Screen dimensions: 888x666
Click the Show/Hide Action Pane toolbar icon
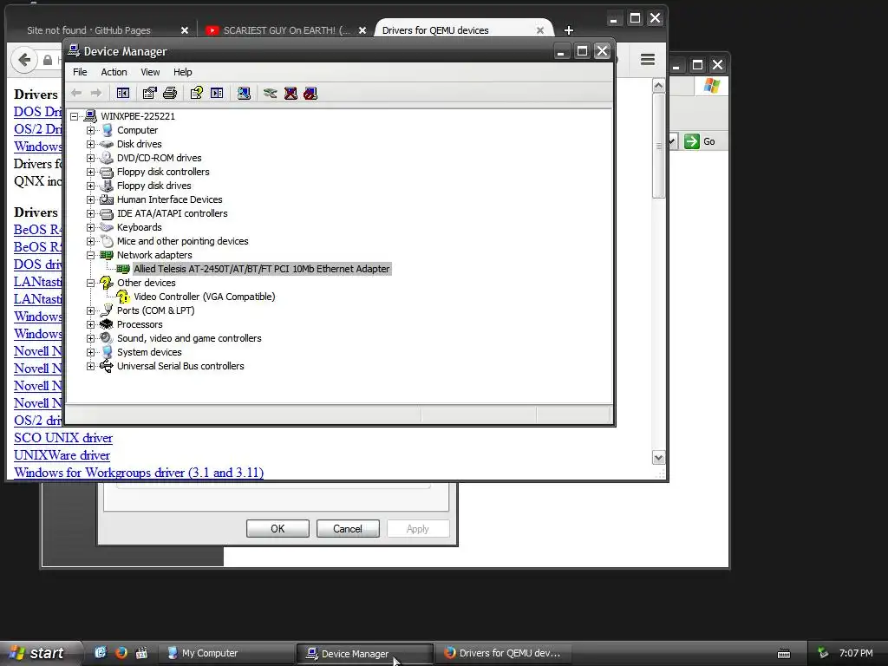[x=217, y=93]
